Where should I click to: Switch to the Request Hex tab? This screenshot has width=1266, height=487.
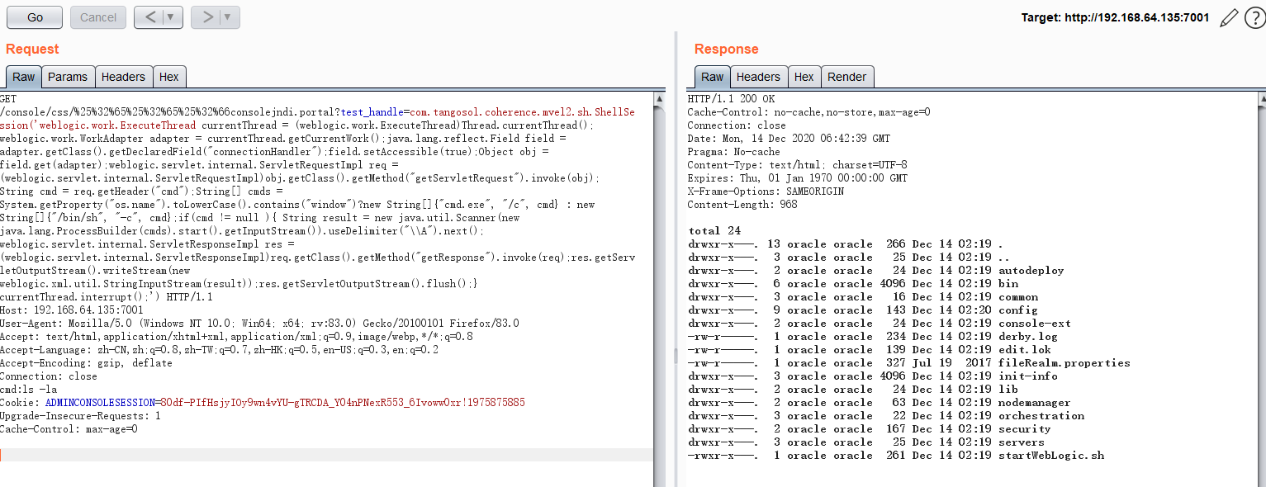pos(169,77)
